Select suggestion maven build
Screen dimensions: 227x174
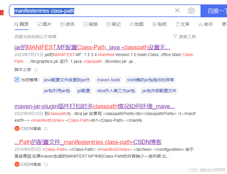(108, 80)
